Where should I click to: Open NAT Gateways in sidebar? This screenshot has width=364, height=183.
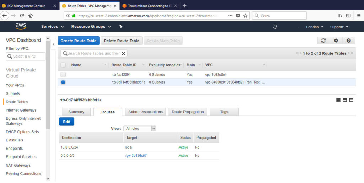(x=18, y=165)
